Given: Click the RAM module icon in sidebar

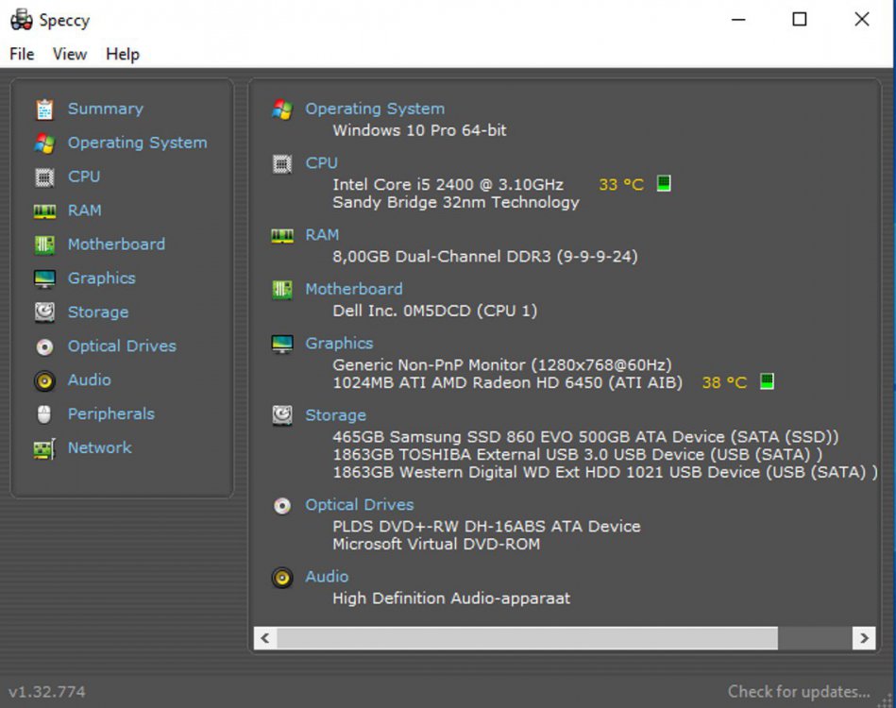Looking at the screenshot, I should click(x=44, y=211).
